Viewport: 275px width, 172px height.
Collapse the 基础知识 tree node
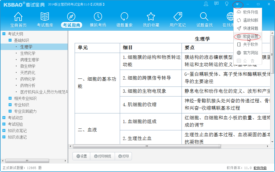(10, 40)
